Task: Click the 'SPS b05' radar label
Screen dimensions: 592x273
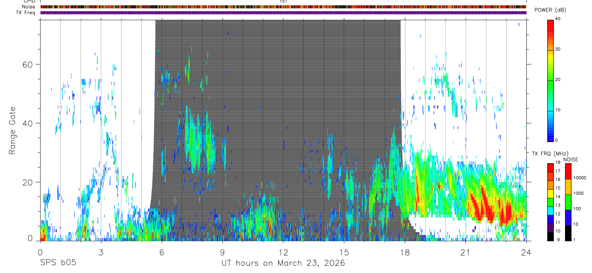Action: pyautogui.click(x=58, y=263)
